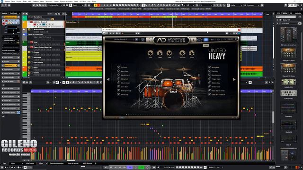Open the Addictive Drums preset name dropdown
The width and height of the screenshot is (303, 170).
136,40
